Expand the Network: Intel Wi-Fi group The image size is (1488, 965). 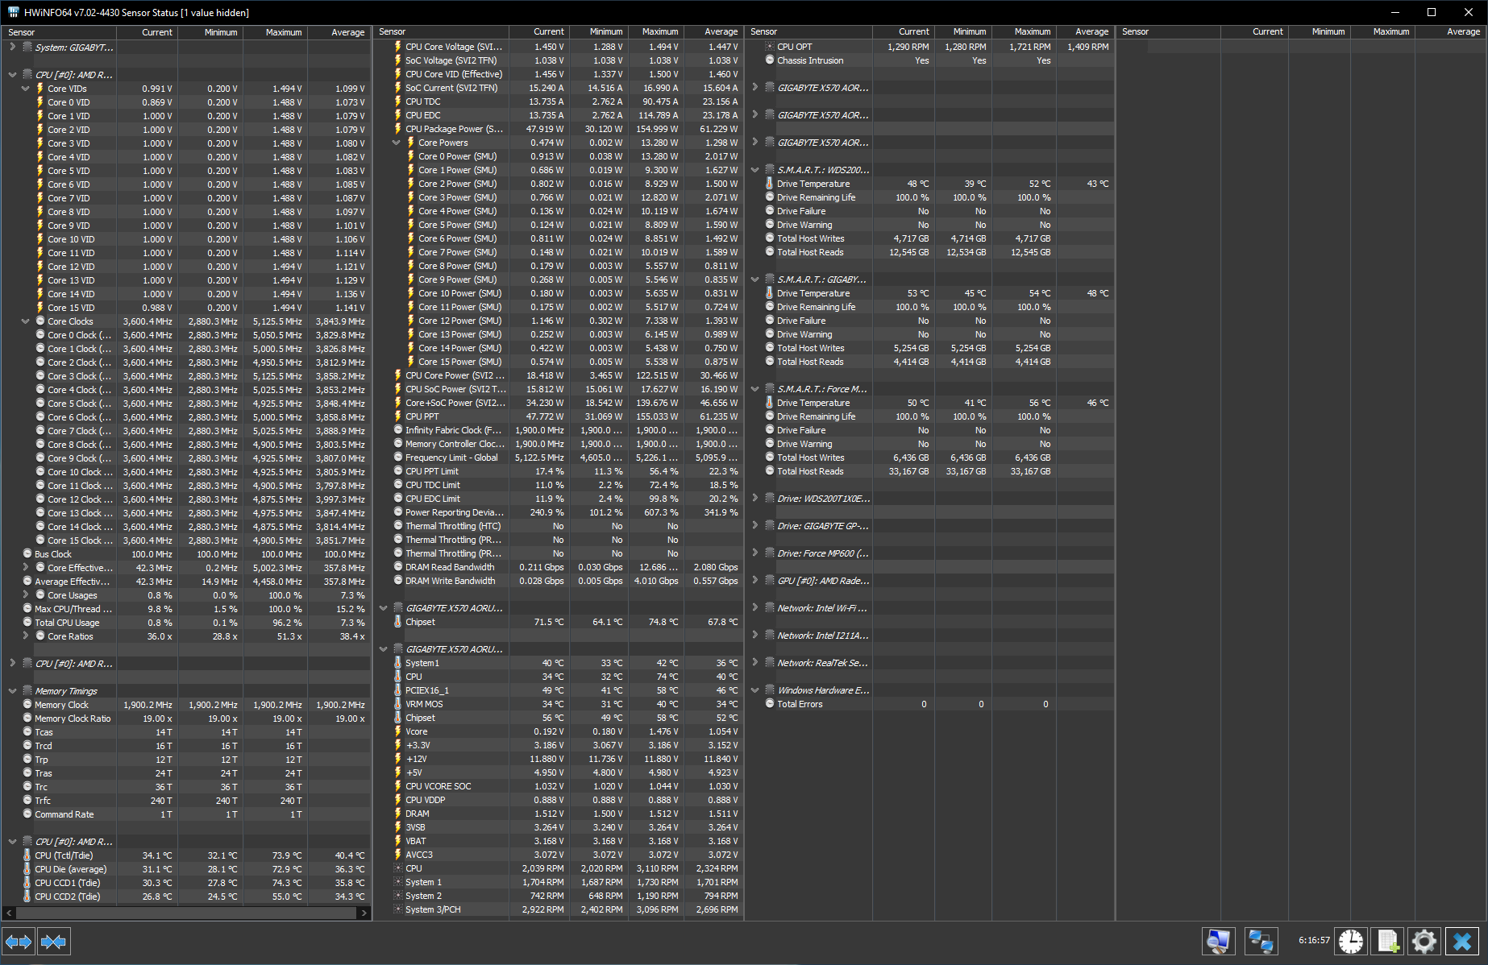pos(754,608)
